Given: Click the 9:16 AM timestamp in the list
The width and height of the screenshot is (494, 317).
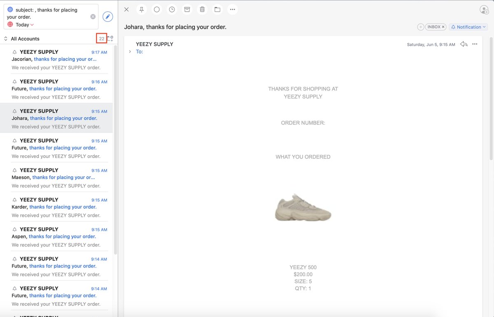Looking at the screenshot, I should [99, 82].
